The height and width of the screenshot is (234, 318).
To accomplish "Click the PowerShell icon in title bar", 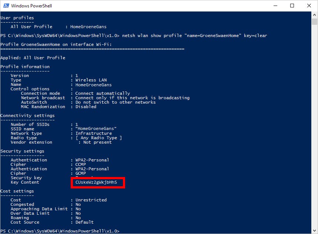I will [x=6, y=6].
